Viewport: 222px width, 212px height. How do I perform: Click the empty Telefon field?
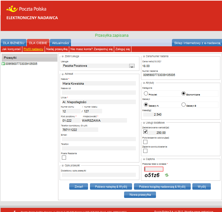[99, 148]
